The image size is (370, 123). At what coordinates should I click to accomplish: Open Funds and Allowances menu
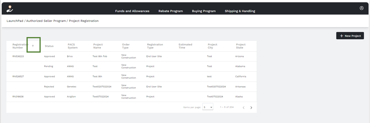[132, 11]
